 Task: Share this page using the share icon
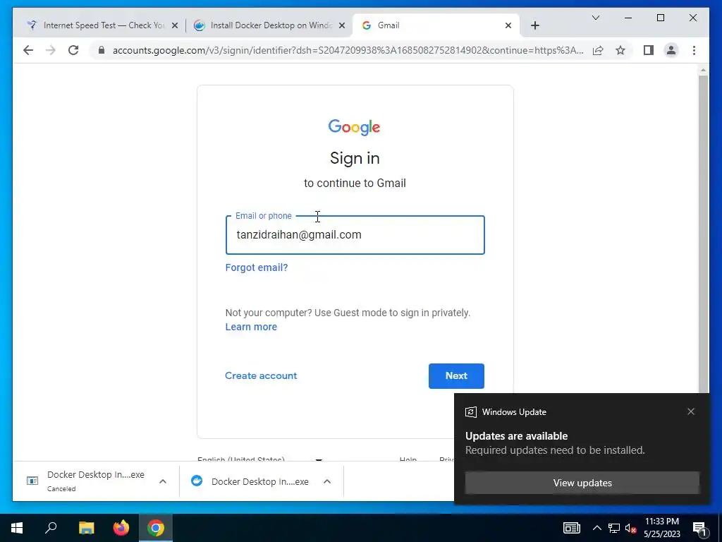tap(598, 50)
